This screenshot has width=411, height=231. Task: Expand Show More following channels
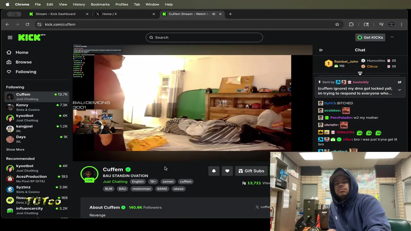[x=15, y=150]
